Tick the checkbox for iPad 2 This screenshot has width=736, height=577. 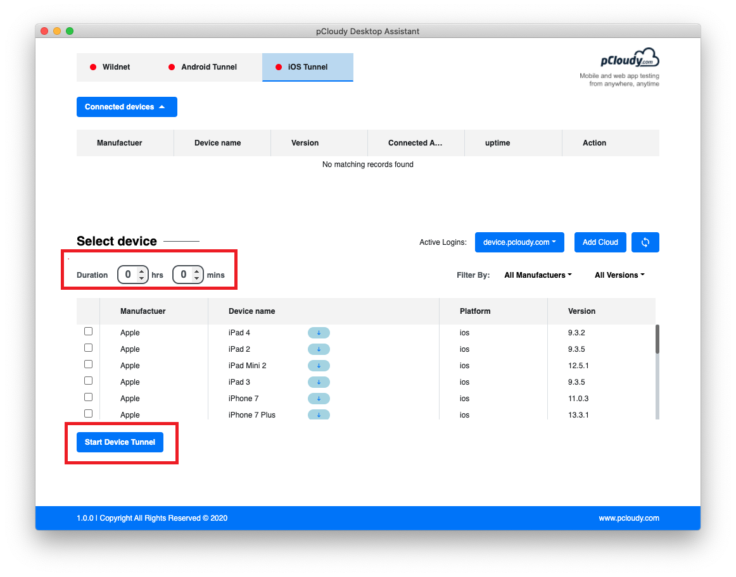(88, 348)
